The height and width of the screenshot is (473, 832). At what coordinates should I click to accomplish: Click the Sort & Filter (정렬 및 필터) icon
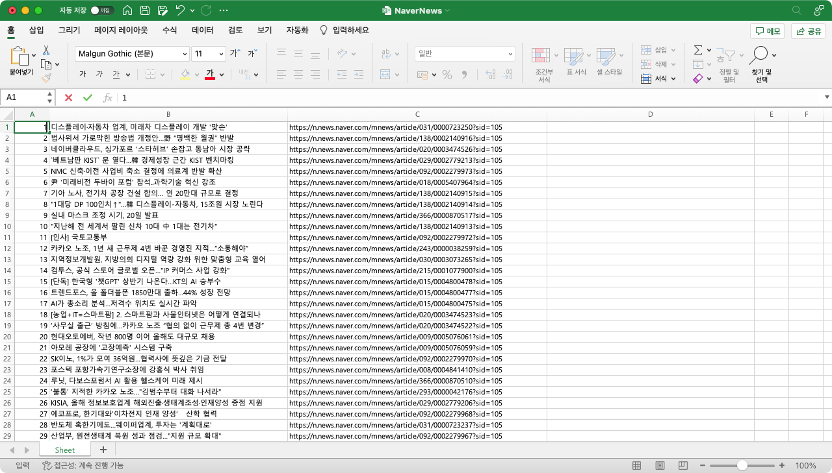point(729,64)
